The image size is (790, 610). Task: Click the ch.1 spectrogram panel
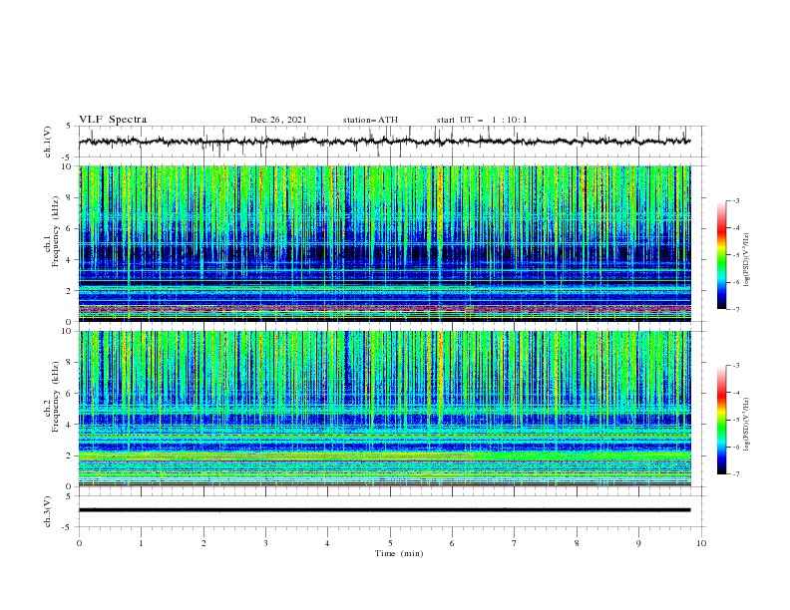click(385, 243)
